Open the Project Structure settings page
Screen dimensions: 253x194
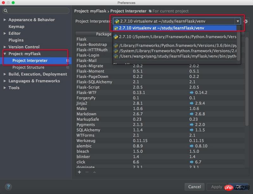click(x=28, y=67)
